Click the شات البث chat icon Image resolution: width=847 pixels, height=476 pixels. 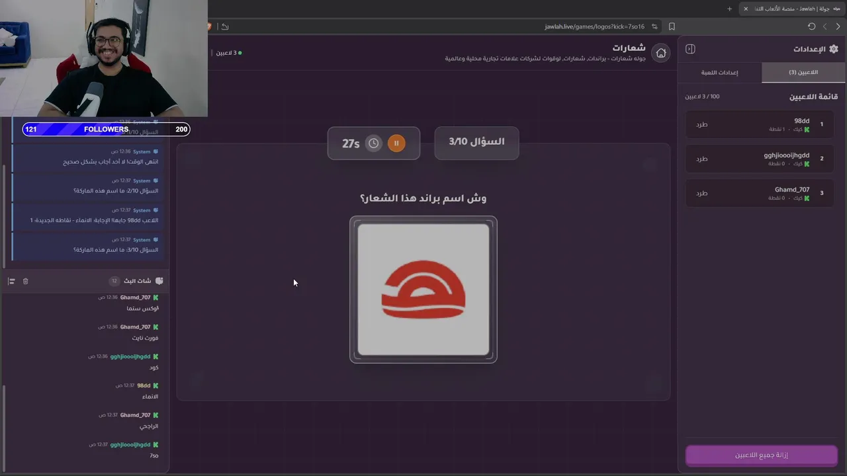pos(159,281)
